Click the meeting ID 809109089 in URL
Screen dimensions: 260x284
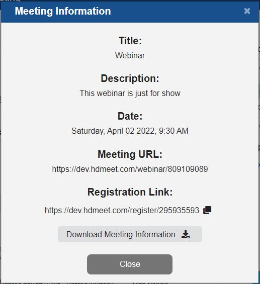pyautogui.click(x=188, y=169)
